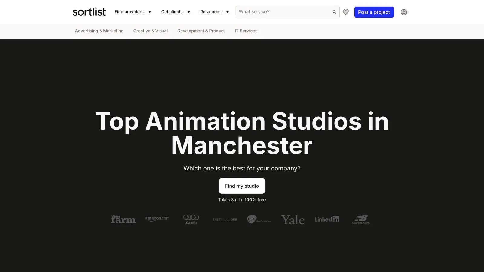Click the search magnifier icon
484x272 pixels.
(x=334, y=12)
